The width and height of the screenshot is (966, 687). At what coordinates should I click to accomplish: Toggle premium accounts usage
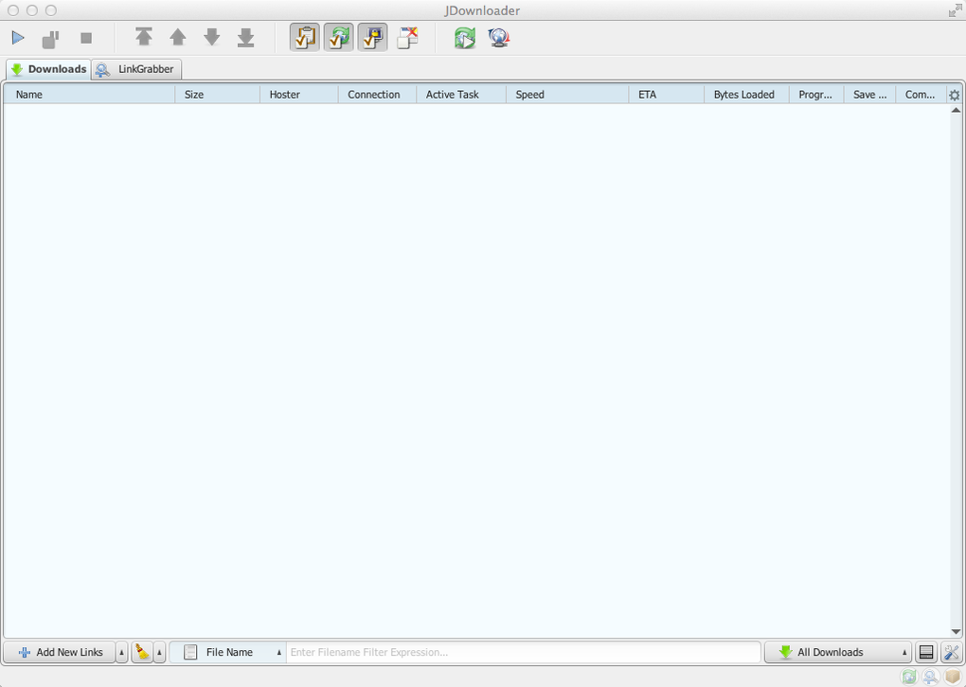tap(373, 38)
